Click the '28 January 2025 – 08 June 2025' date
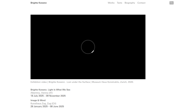Viewport: 176px width, 110px height. tap(47, 106)
